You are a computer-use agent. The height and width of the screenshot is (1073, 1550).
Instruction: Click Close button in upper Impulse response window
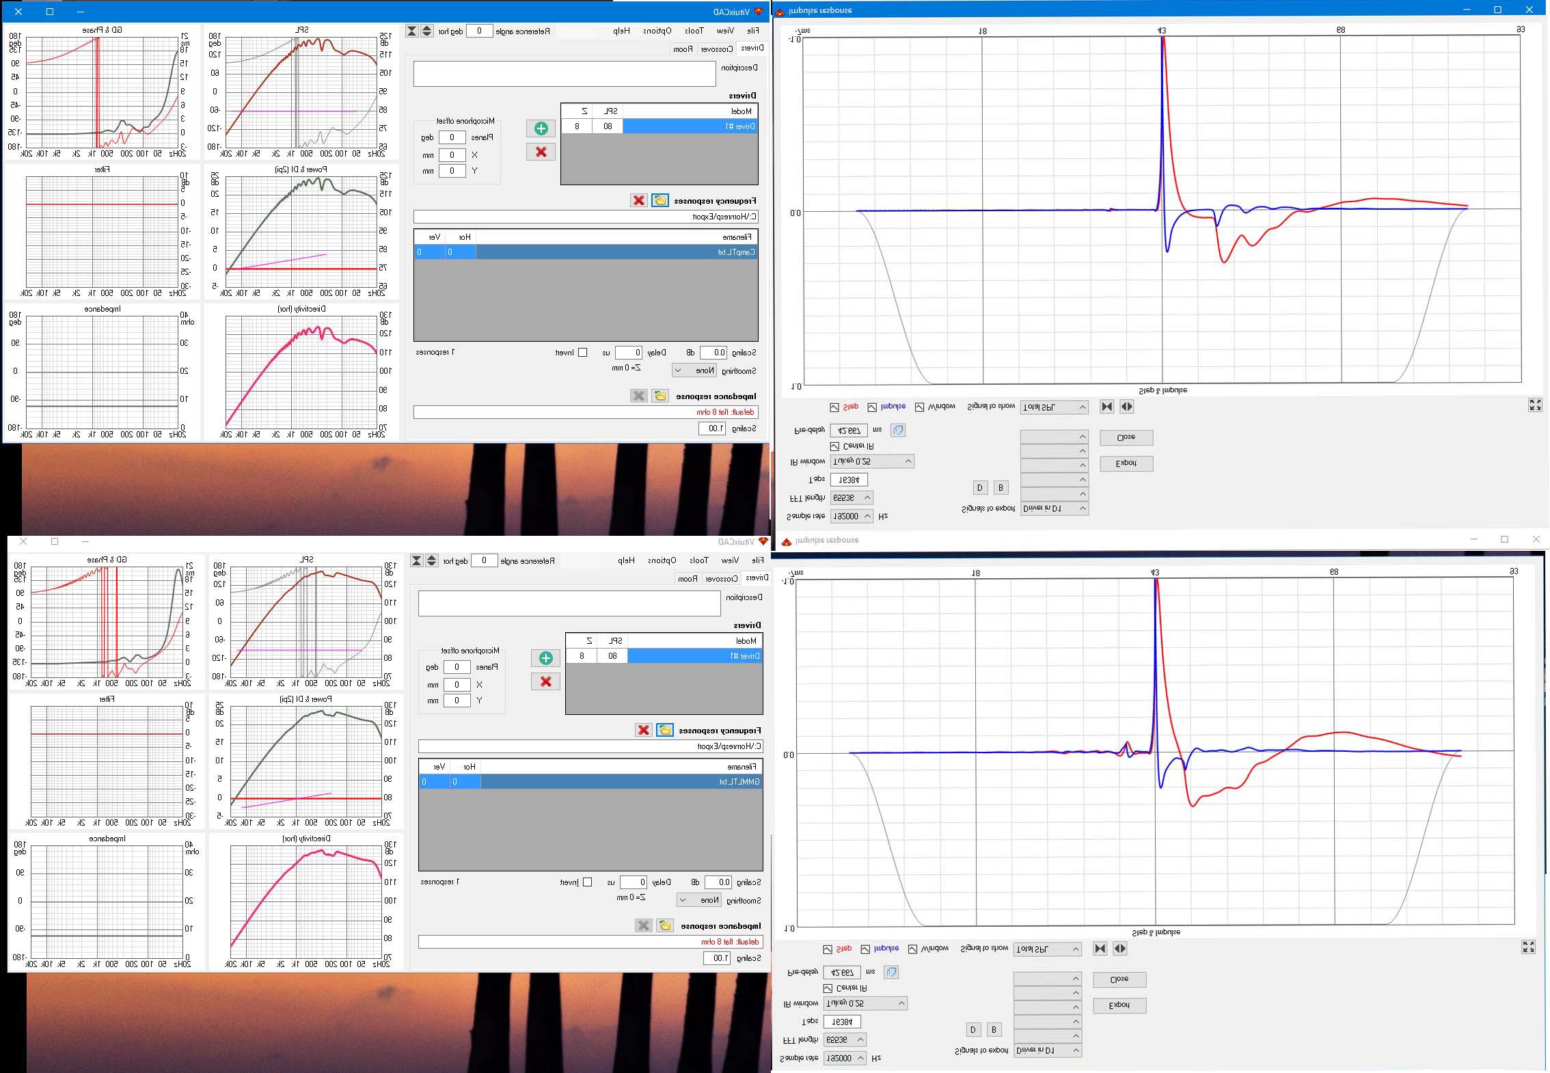pos(1126,437)
